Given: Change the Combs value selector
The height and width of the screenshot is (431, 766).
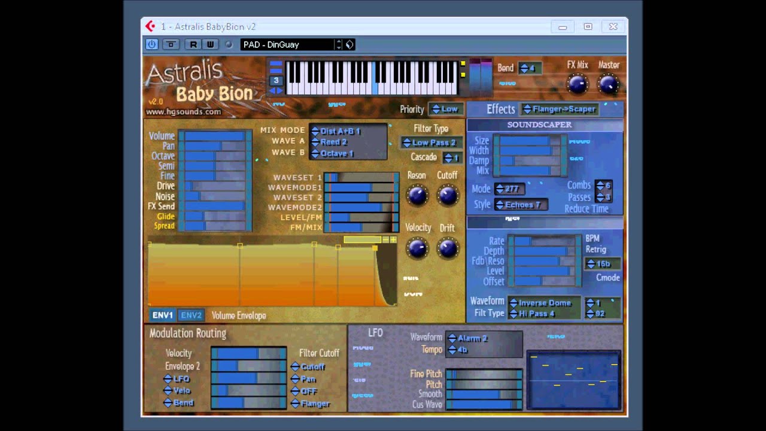Looking at the screenshot, I should pos(604,186).
